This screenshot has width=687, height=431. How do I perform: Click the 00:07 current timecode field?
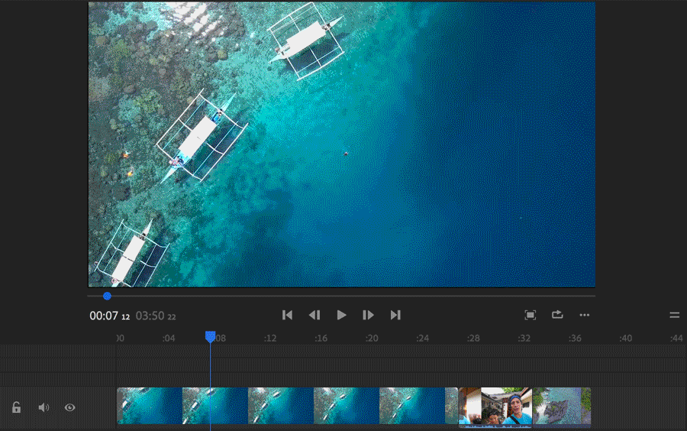pos(104,316)
